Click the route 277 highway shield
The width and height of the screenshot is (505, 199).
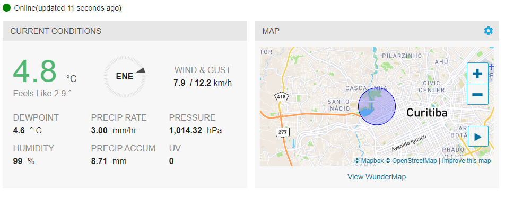tap(283, 132)
